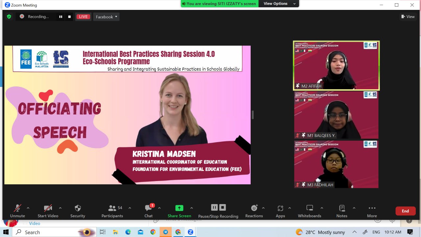Click the red End meeting button

(405, 211)
